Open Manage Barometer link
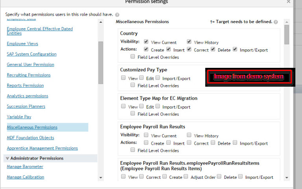Viewport: 302px width, 189px height. click(25, 167)
